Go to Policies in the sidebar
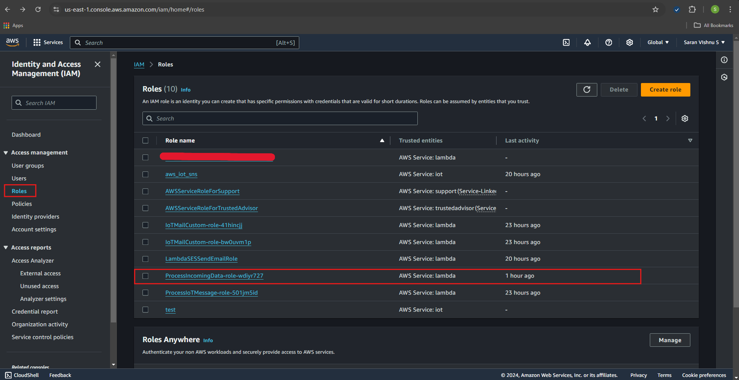This screenshot has height=380, width=739. tap(22, 204)
